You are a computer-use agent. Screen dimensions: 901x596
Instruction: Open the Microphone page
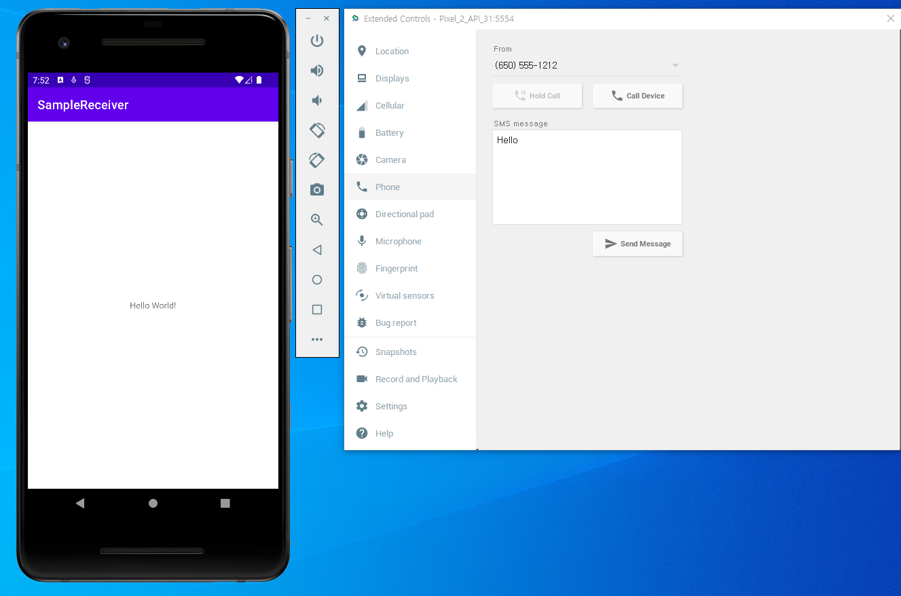tap(410, 241)
